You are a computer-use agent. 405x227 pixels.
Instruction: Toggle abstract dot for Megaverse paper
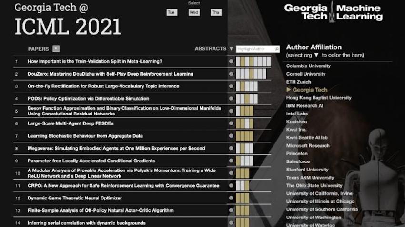pyautogui.click(x=231, y=148)
